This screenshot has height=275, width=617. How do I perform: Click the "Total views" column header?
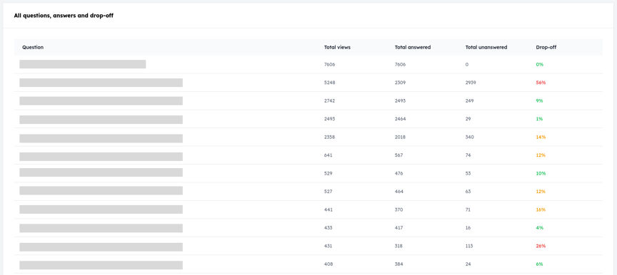[337, 48]
